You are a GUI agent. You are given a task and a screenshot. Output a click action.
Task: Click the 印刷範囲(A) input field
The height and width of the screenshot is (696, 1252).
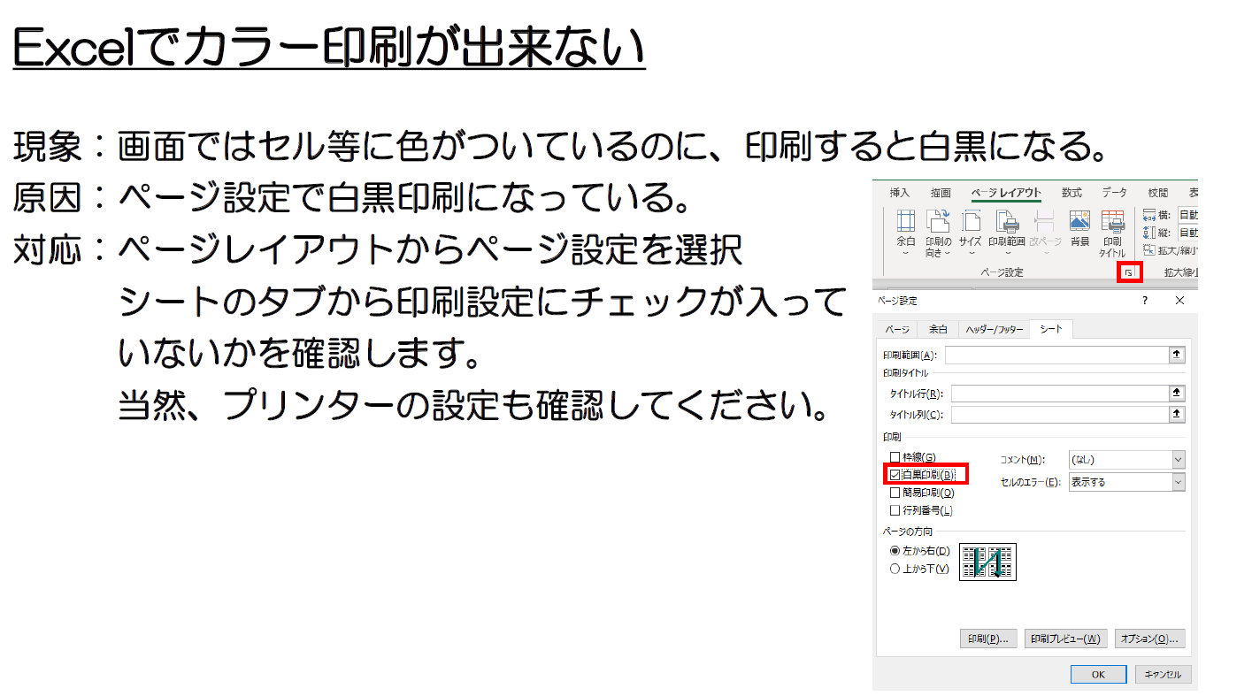pyautogui.click(x=1056, y=355)
